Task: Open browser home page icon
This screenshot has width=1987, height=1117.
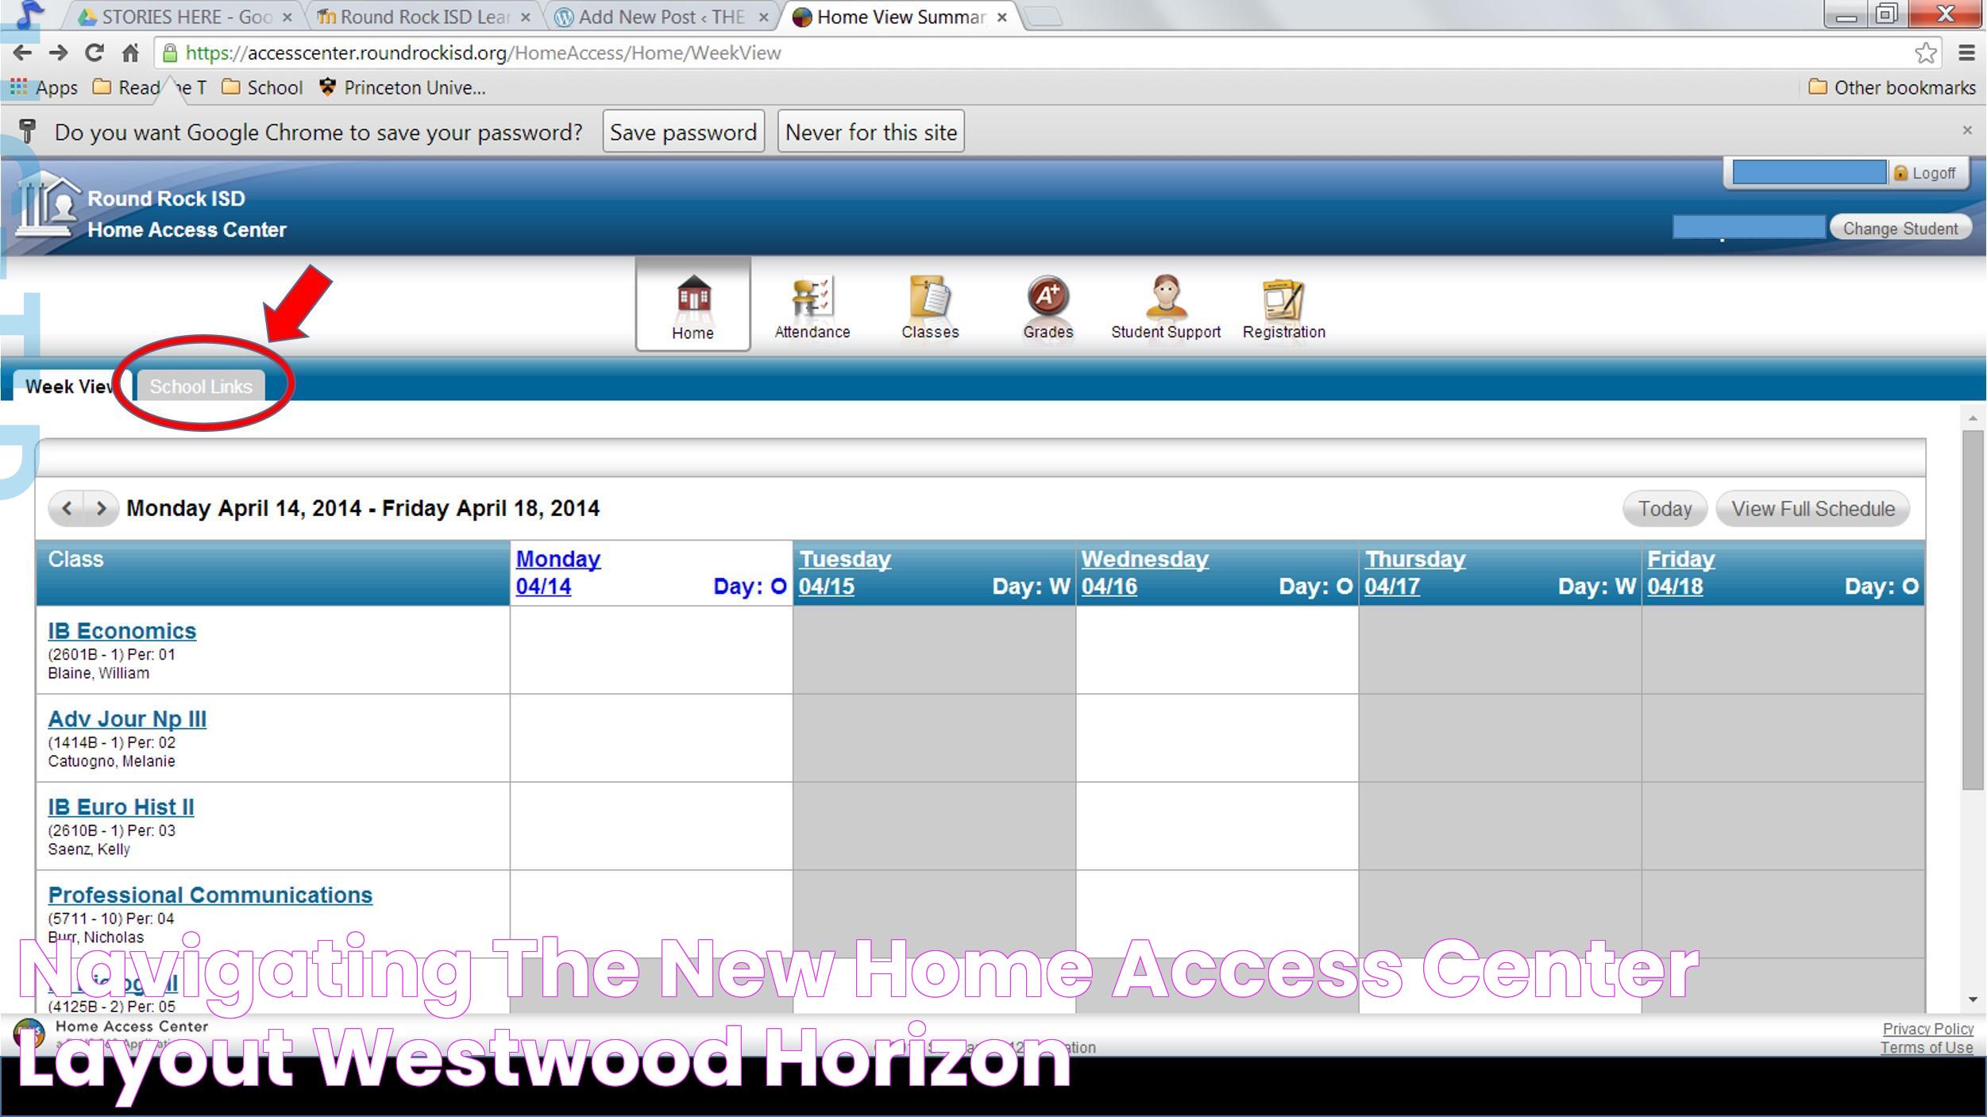Action: tap(130, 53)
